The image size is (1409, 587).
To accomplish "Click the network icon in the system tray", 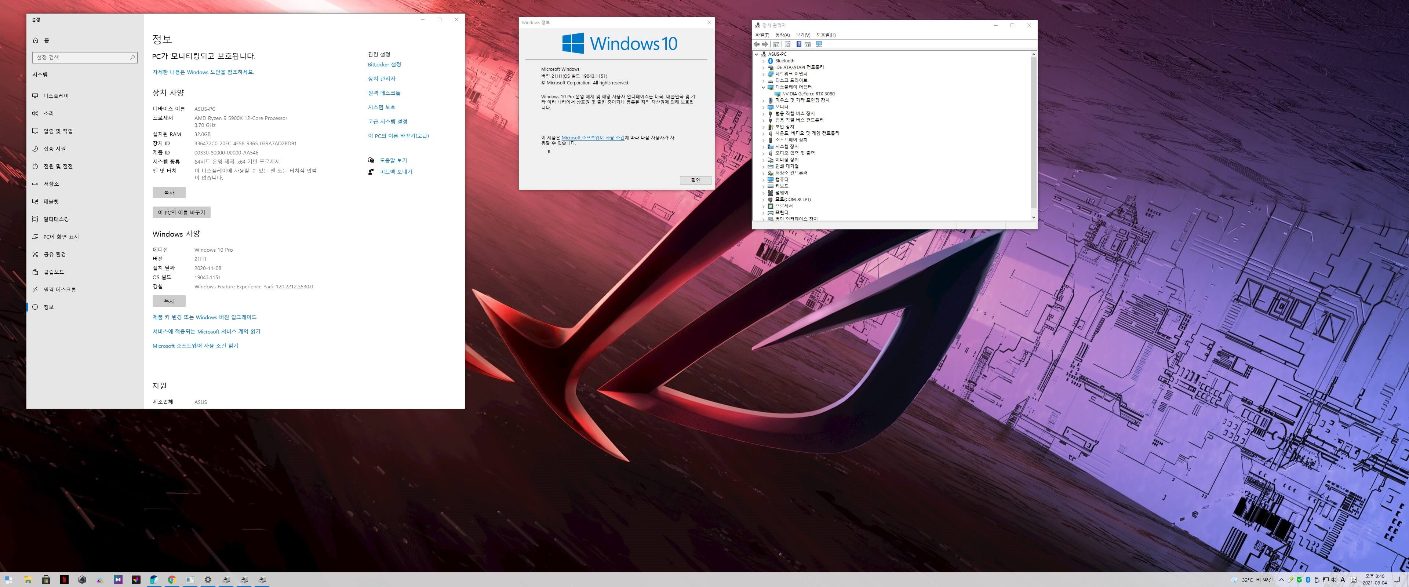I will (1325, 580).
